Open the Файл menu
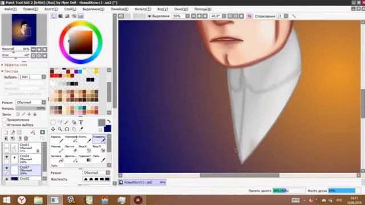365x205 pixels. tap(10, 9)
